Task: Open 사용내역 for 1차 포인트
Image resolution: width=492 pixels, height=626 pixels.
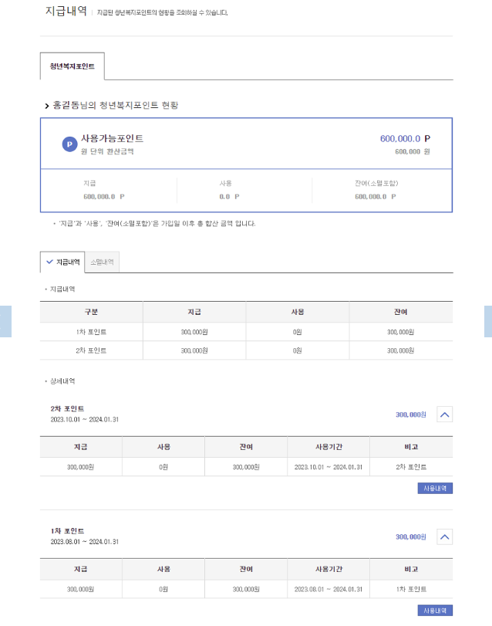Action: point(435,611)
